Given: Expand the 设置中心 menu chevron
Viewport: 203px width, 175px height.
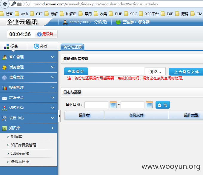Looking at the screenshot, I should pos(53,118).
